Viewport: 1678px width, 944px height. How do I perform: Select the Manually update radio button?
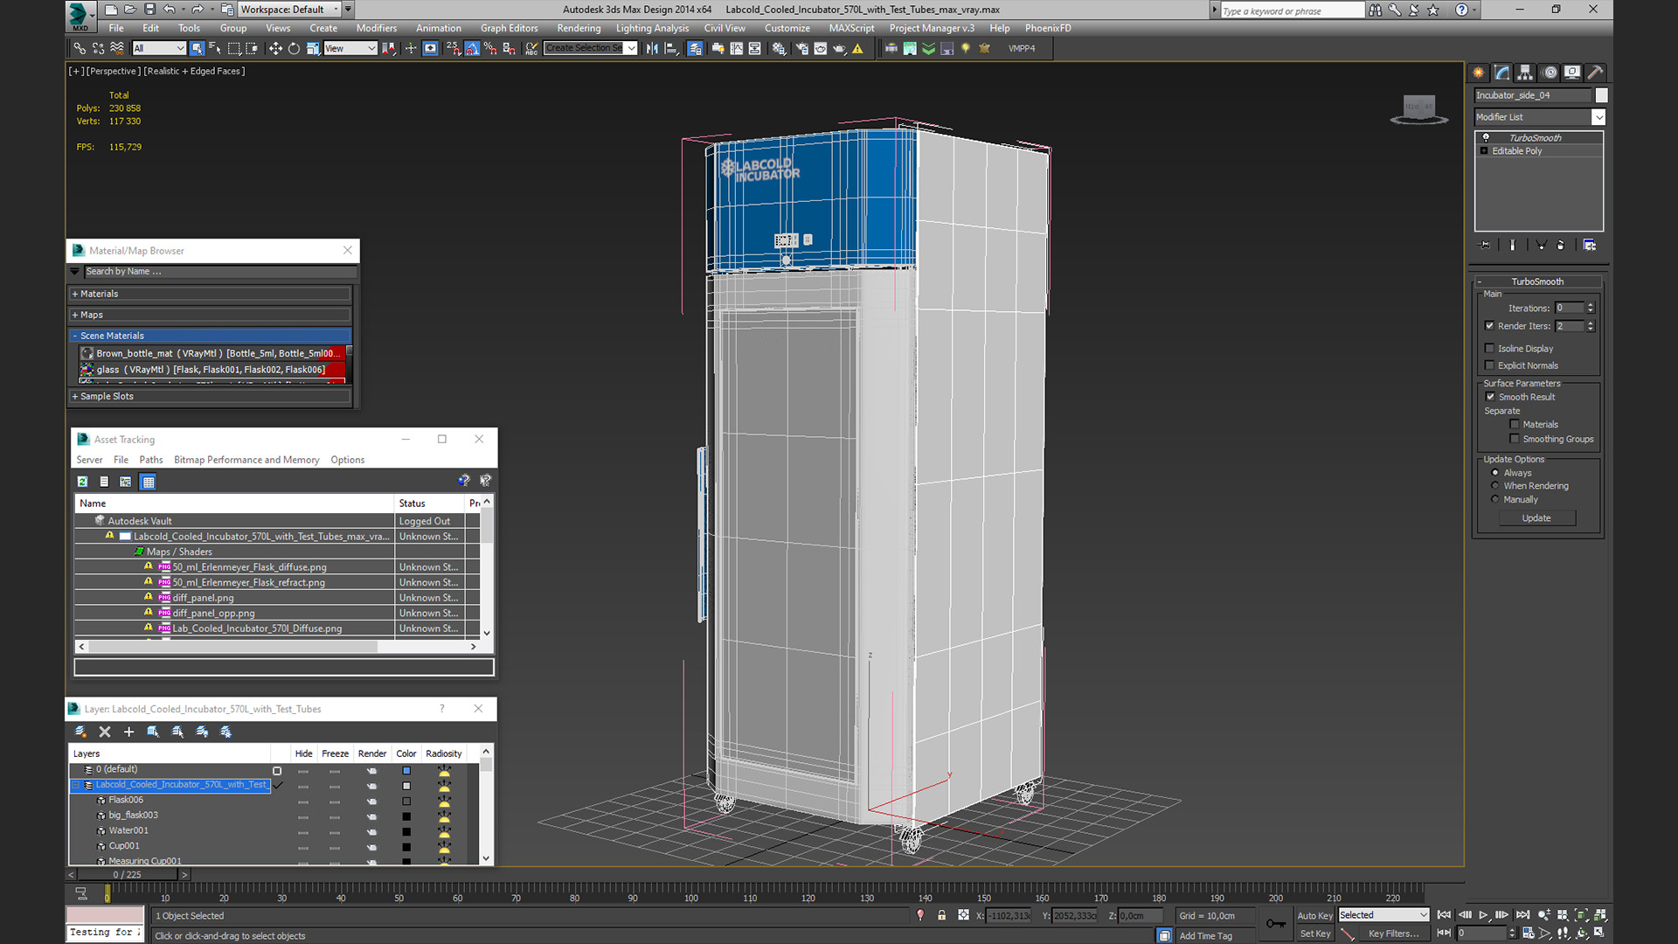(1495, 500)
